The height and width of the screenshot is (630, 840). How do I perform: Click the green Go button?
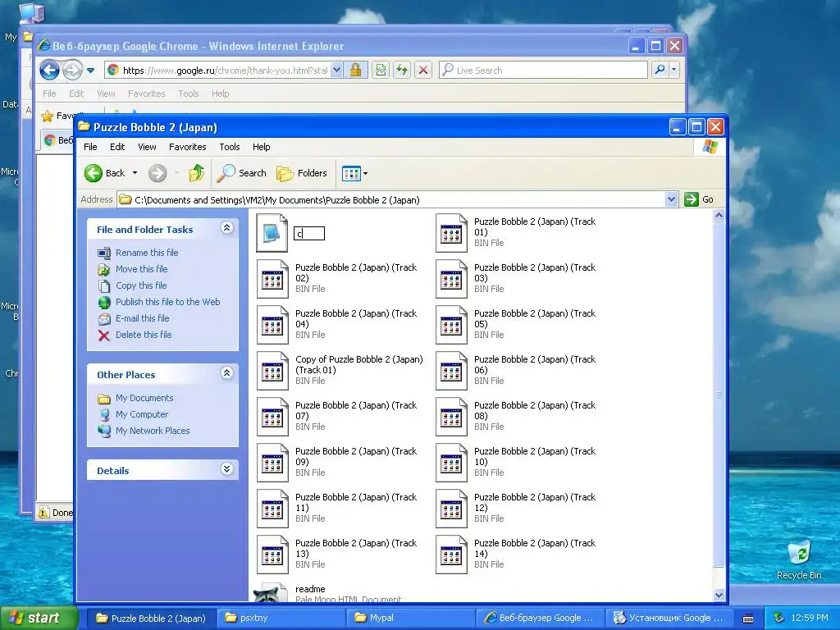point(699,199)
